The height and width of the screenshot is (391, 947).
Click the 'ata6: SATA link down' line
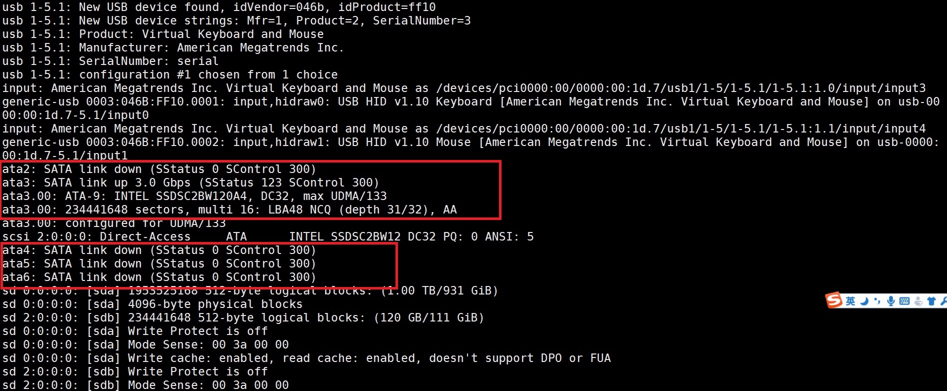(159, 277)
